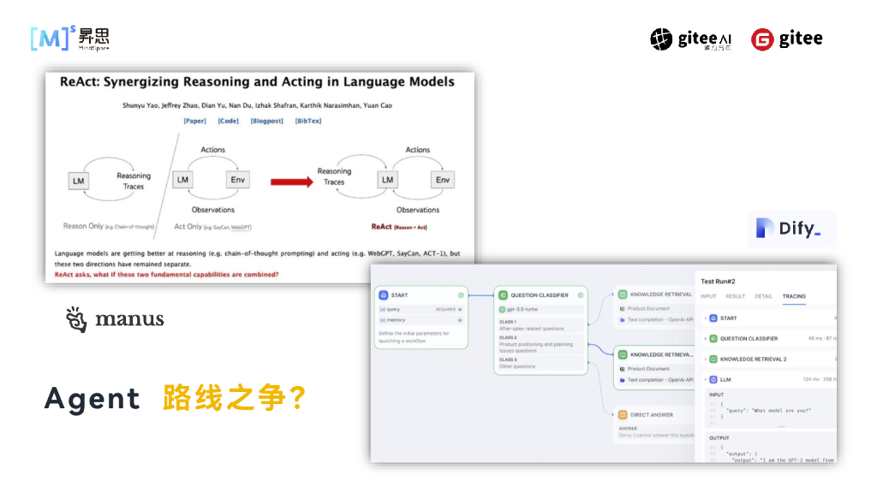The height and width of the screenshot is (493, 877).
Task: Click the red arrow in the ReAct diagram
Action: point(291,181)
